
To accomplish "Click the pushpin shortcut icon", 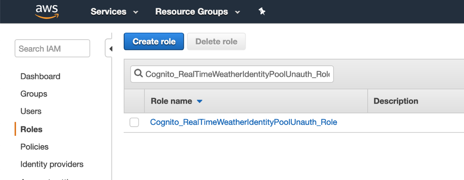I will (x=262, y=11).
